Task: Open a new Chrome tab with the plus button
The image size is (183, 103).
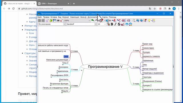Action: [x=74, y=4]
